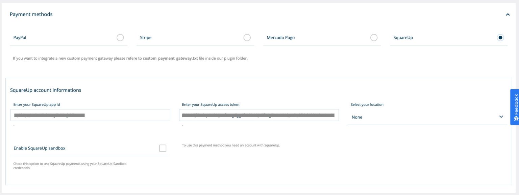This screenshot has width=519, height=195.
Task: Click the bug icon on Feedback tab
Action: click(516, 119)
